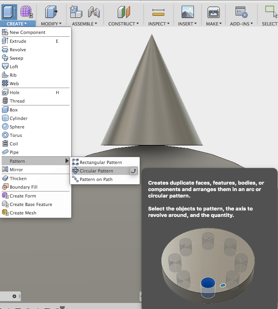This screenshot has height=309, width=278.
Task: Expand the Pattern submenu entry
Action: [36, 161]
